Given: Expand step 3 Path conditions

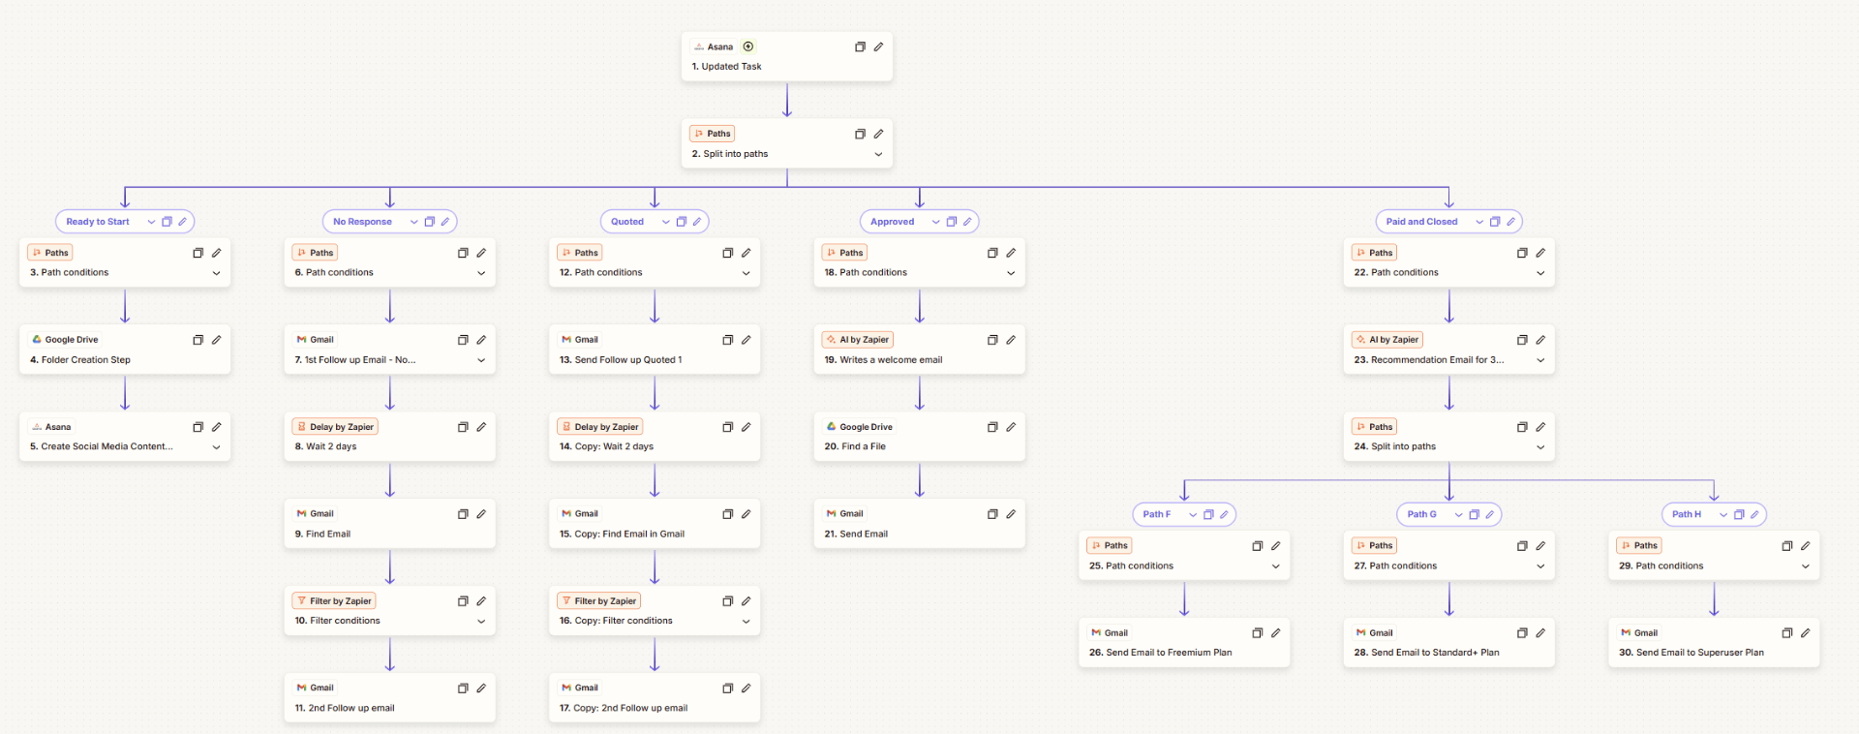Looking at the screenshot, I should point(216,273).
